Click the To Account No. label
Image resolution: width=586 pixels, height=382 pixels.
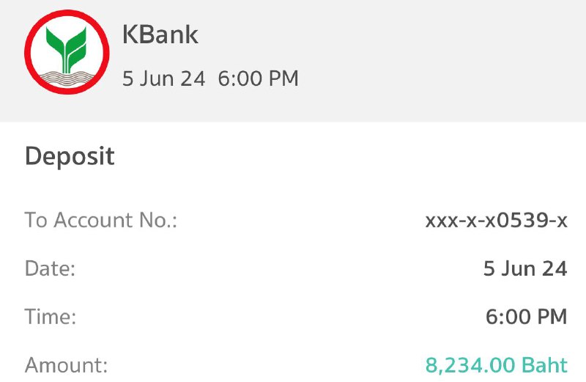[101, 220]
